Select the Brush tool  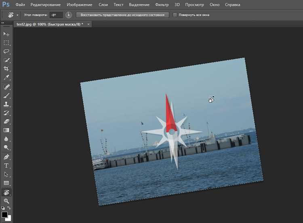6,96
